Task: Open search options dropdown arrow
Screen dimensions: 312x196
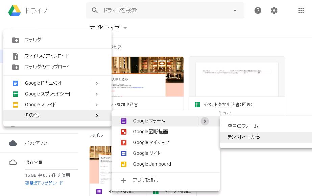Action: 235,10
